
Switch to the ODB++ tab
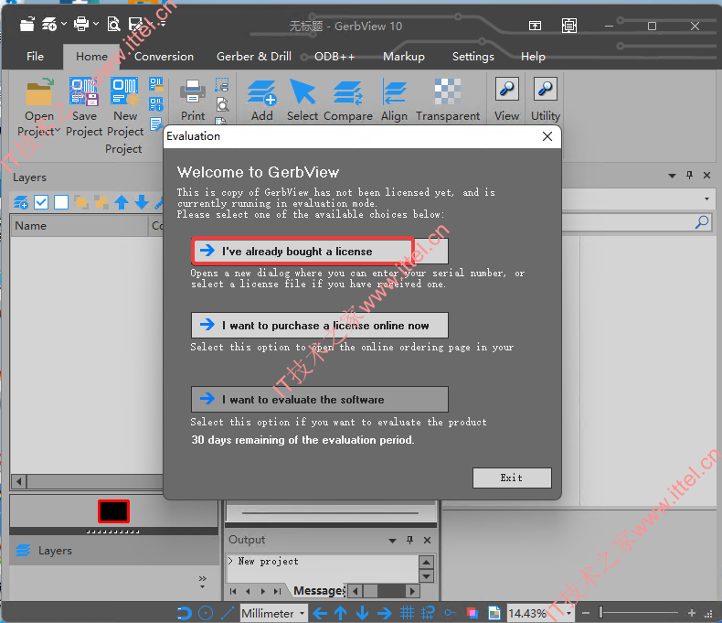[334, 57]
